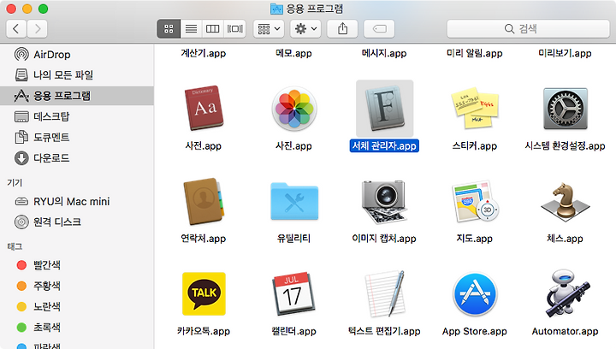The image size is (616, 349).
Task: Open the 연락처.app Contacts icon
Action: click(x=204, y=201)
